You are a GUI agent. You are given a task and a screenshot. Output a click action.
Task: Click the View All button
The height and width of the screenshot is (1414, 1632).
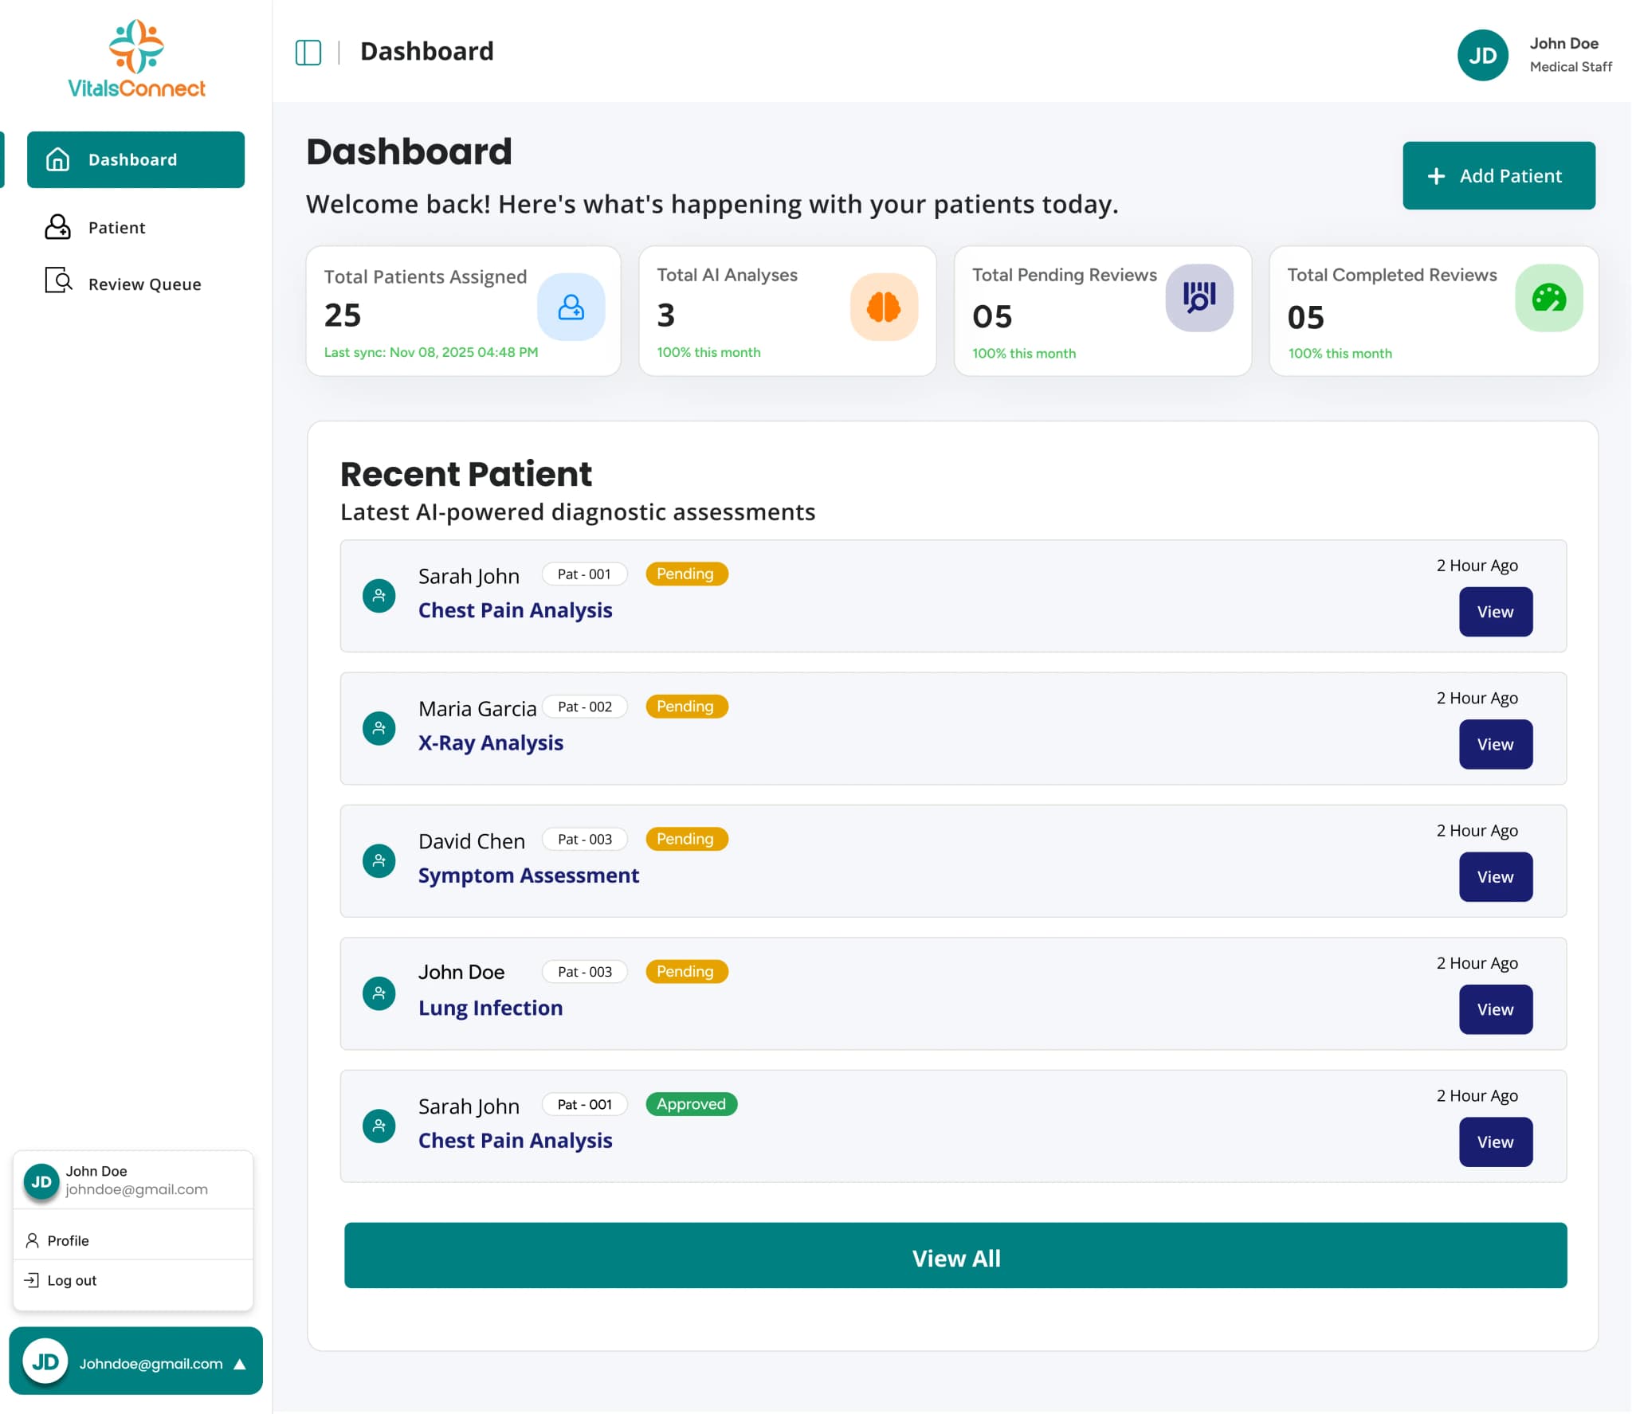pos(955,1255)
